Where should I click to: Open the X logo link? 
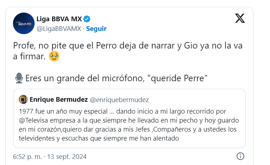[x=240, y=19]
